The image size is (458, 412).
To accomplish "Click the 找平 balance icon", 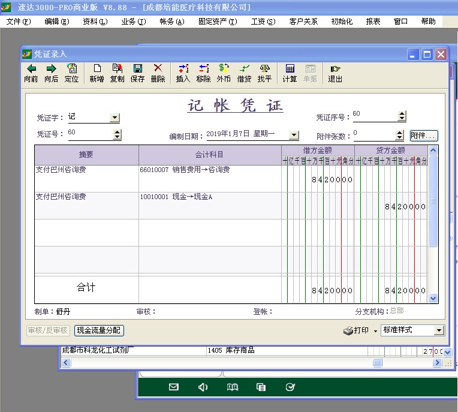I will [264, 69].
